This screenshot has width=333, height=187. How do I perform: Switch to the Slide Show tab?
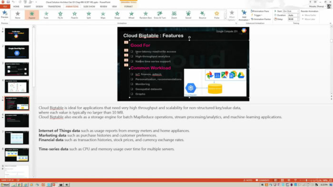click(89, 7)
